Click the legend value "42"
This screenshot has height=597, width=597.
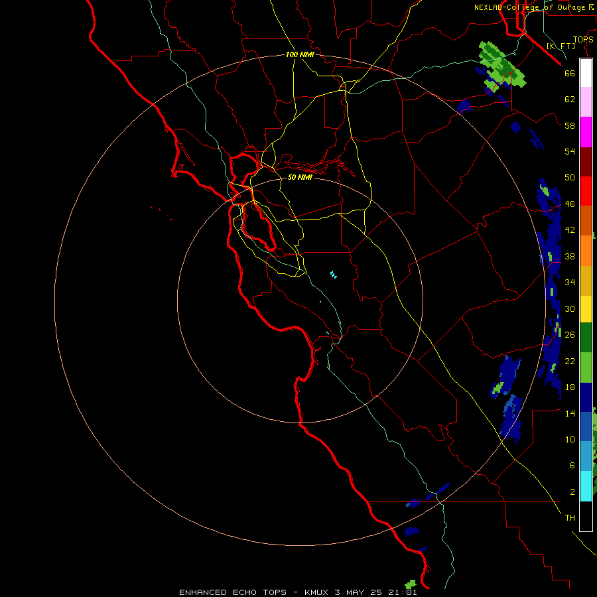(570, 230)
